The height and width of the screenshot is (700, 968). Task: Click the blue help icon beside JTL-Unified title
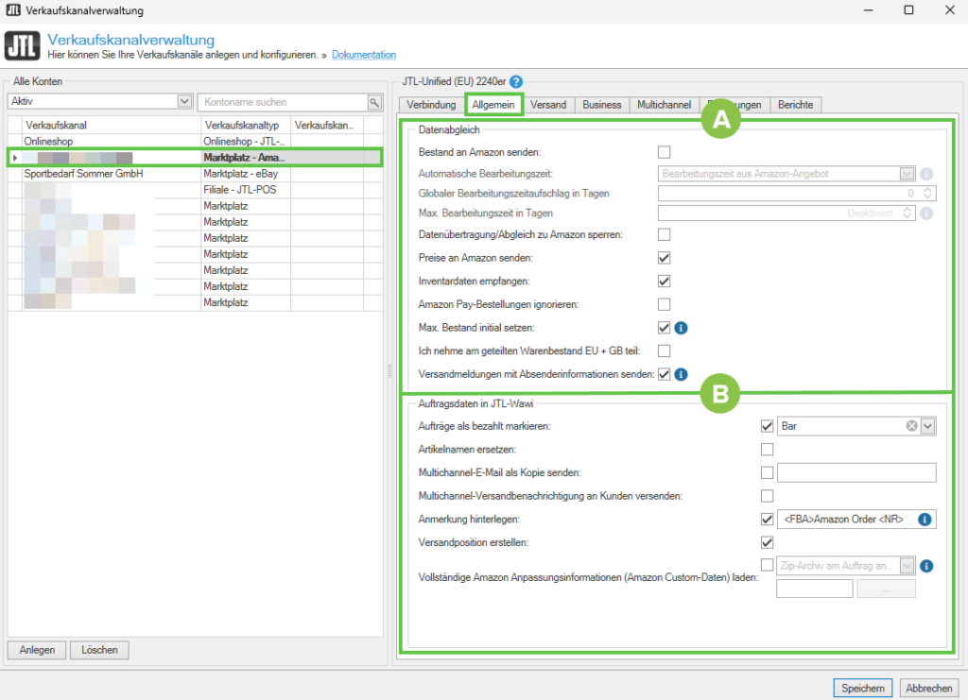[516, 82]
